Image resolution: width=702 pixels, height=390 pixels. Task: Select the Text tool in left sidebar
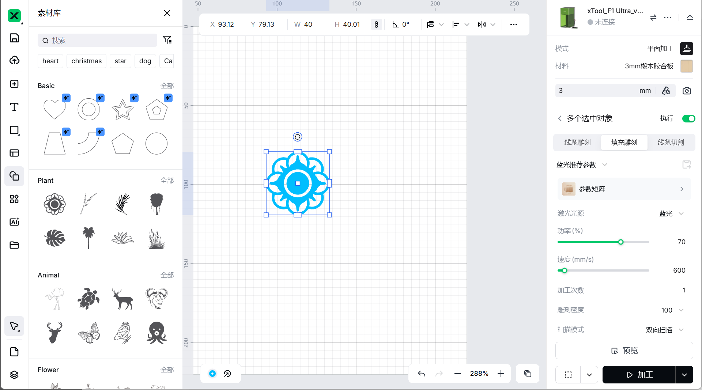click(14, 107)
